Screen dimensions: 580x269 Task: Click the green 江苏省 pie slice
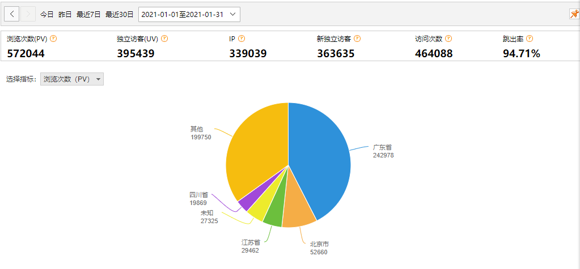(x=273, y=216)
